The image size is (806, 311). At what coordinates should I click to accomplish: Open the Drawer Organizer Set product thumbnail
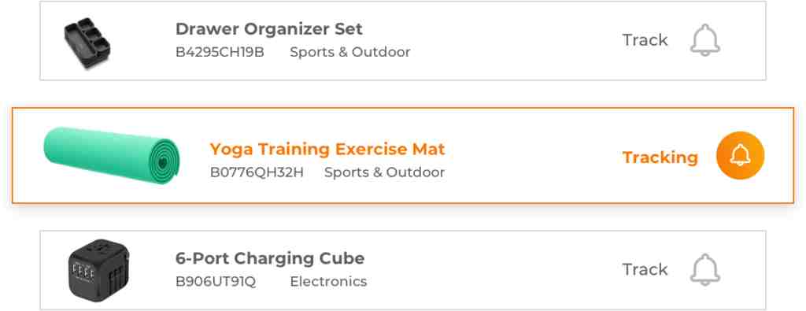tap(87, 43)
